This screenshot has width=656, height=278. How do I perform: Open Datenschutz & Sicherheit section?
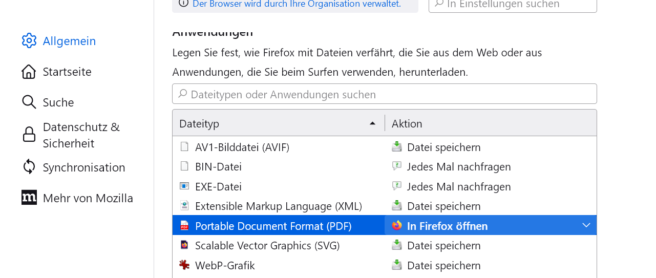click(x=81, y=135)
